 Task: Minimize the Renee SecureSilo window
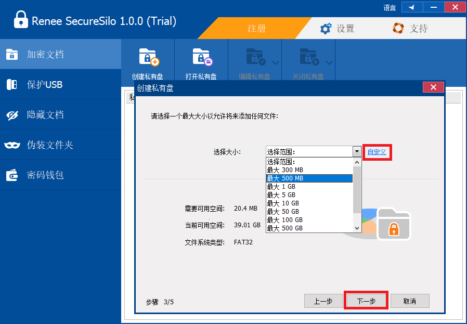click(433, 7)
